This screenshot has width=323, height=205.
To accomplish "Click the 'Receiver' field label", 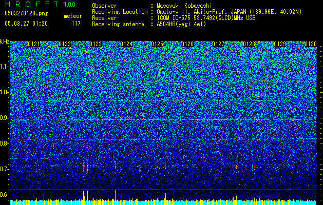I will point(104,18).
